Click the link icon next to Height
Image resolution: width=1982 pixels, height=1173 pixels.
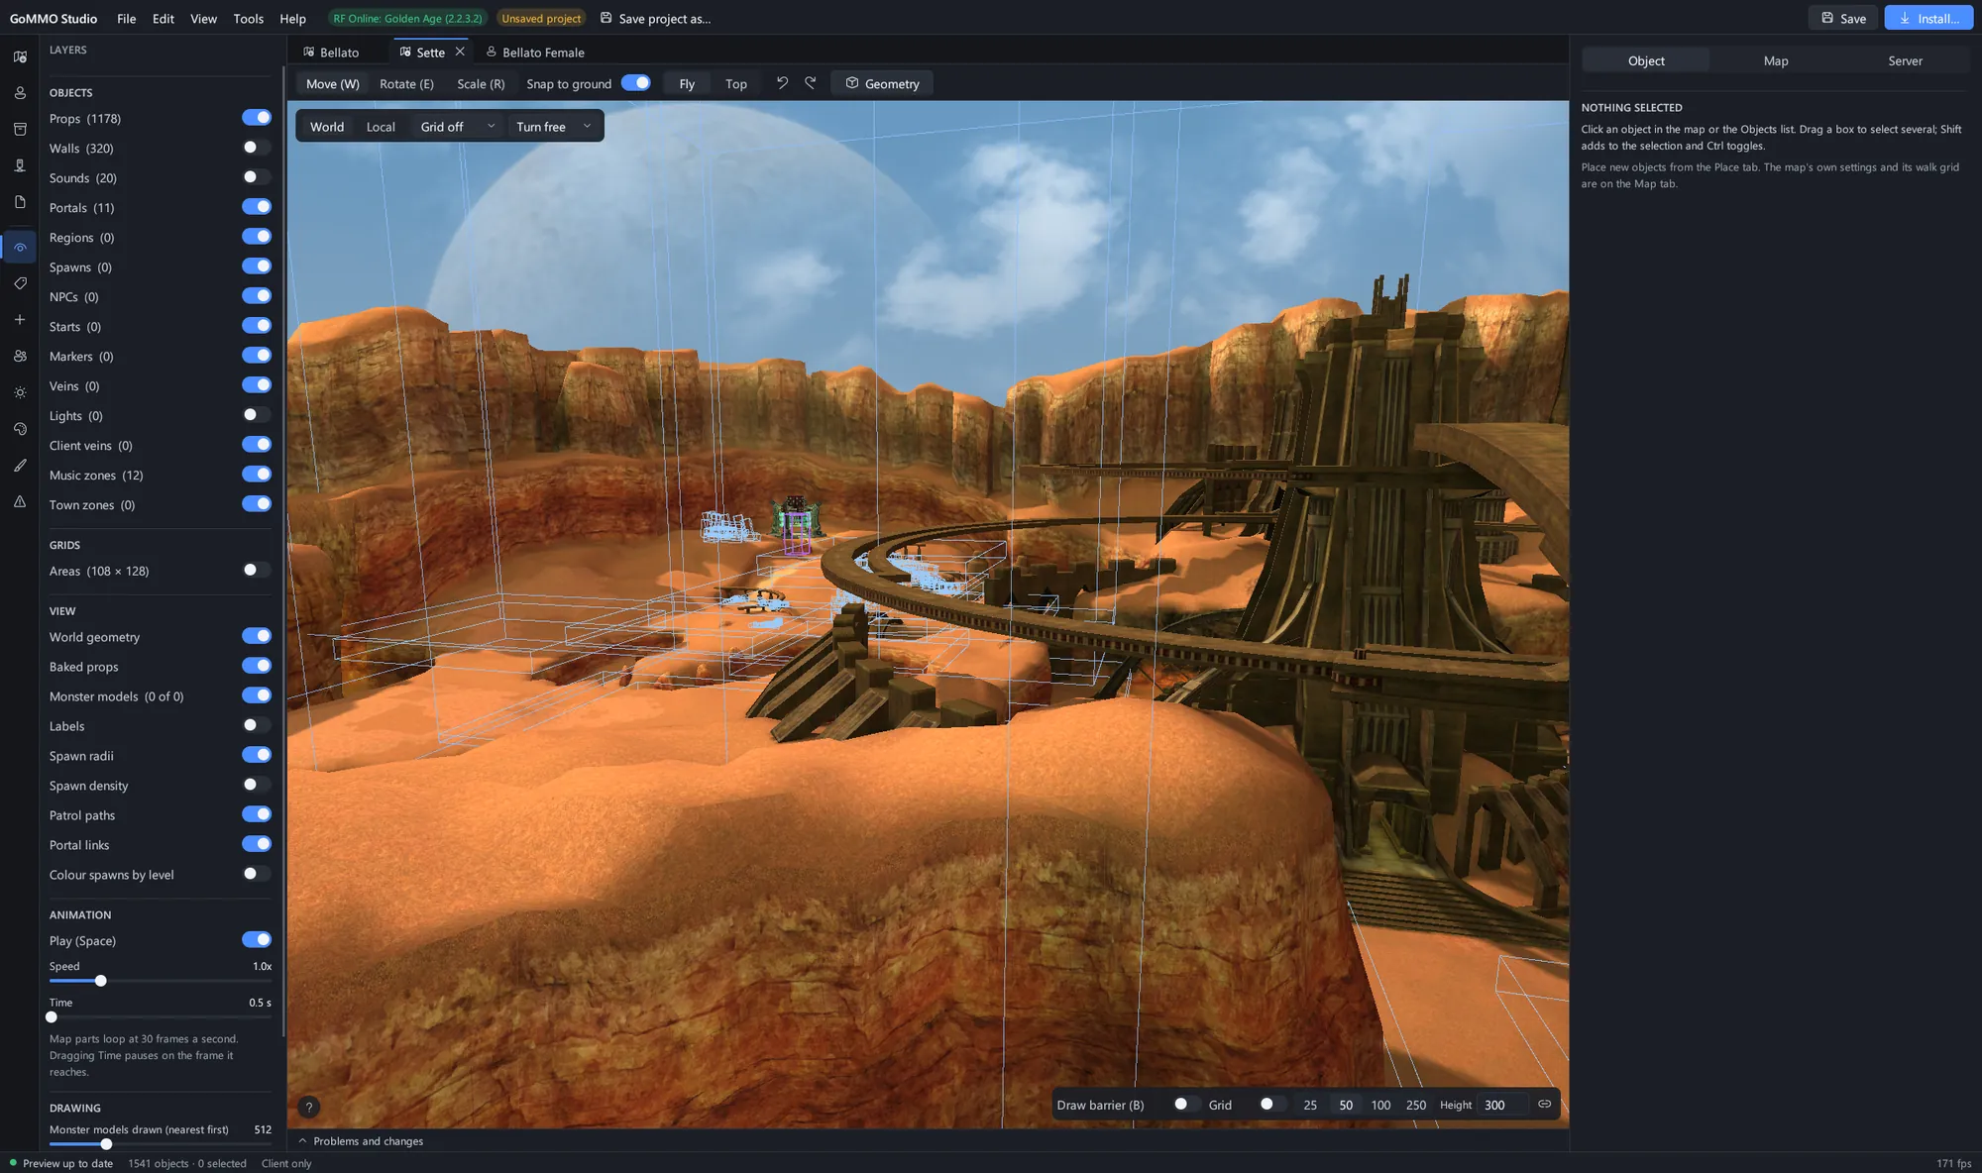(1544, 1104)
